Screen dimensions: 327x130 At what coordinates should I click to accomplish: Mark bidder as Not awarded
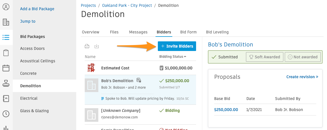point(303,57)
